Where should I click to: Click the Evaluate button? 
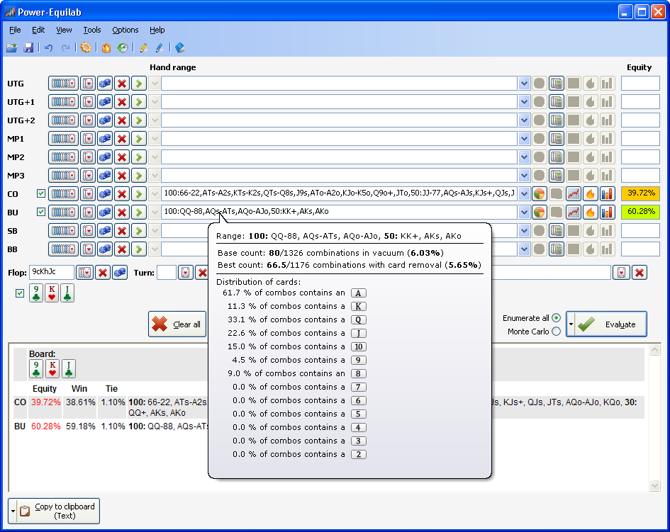click(610, 324)
